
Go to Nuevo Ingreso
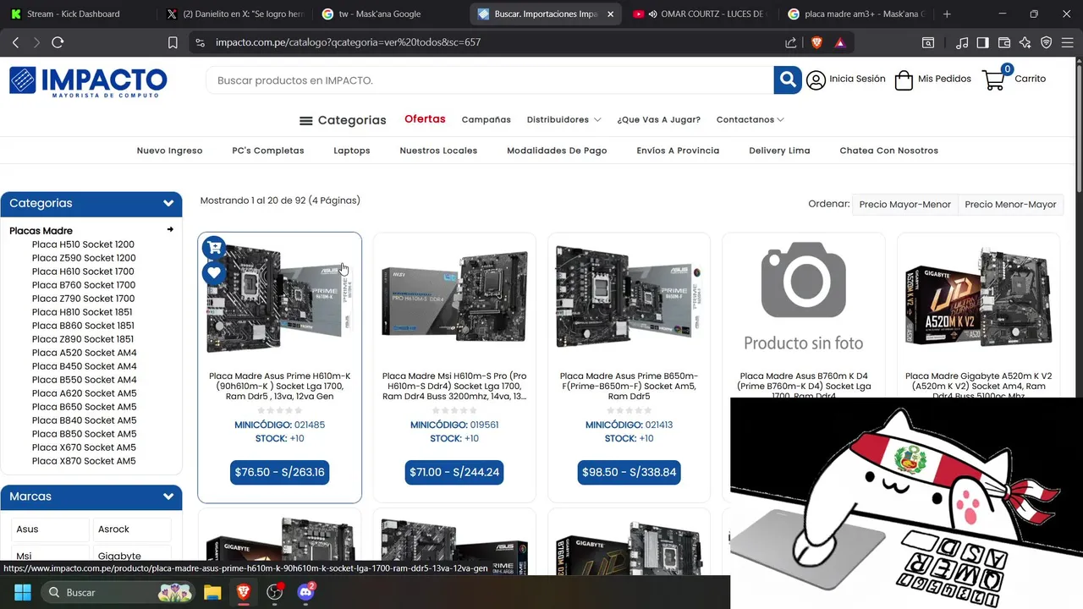tap(169, 151)
